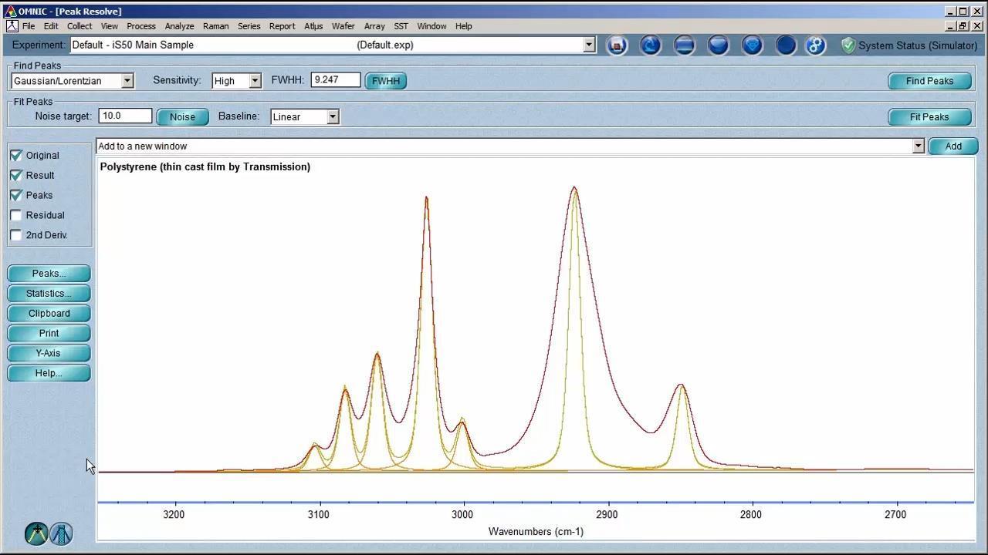This screenshot has width=988, height=555.
Task: Open the Process menu
Action: 141,26
